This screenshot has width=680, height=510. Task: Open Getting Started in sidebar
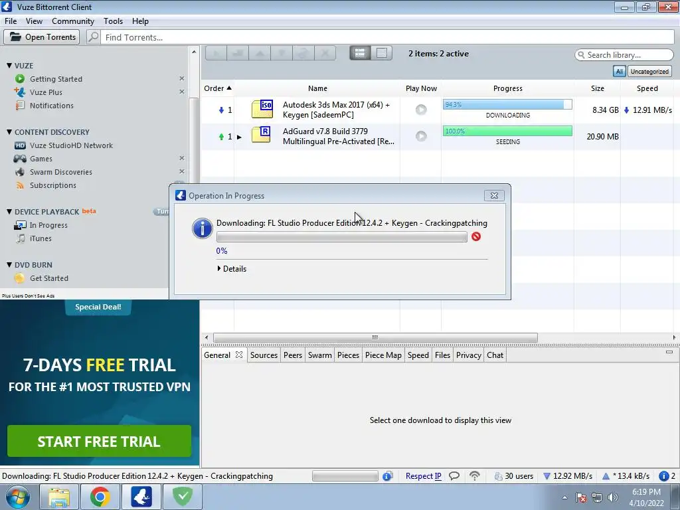(56, 79)
